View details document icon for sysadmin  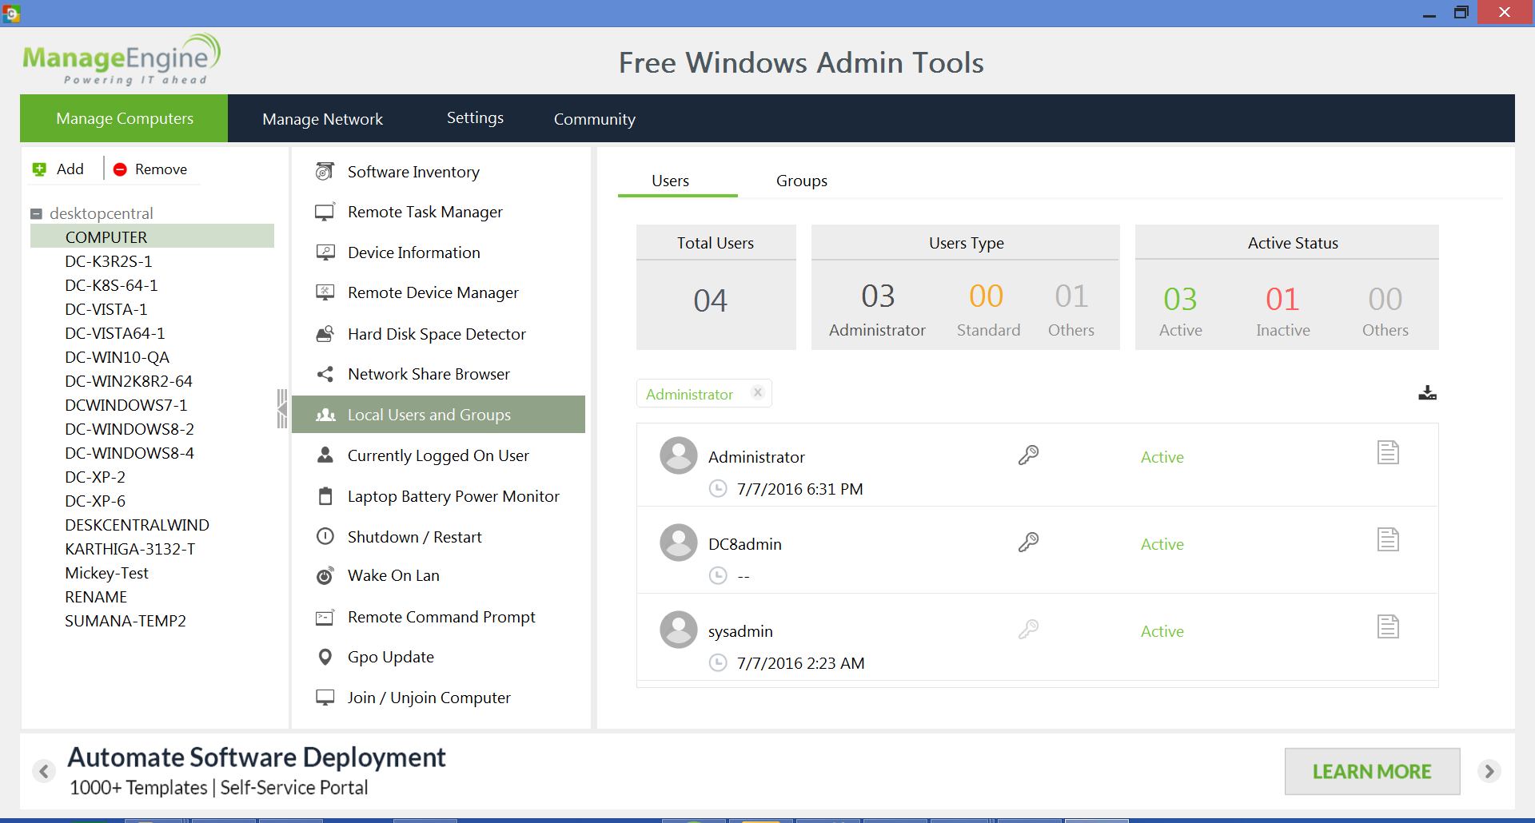click(x=1388, y=626)
